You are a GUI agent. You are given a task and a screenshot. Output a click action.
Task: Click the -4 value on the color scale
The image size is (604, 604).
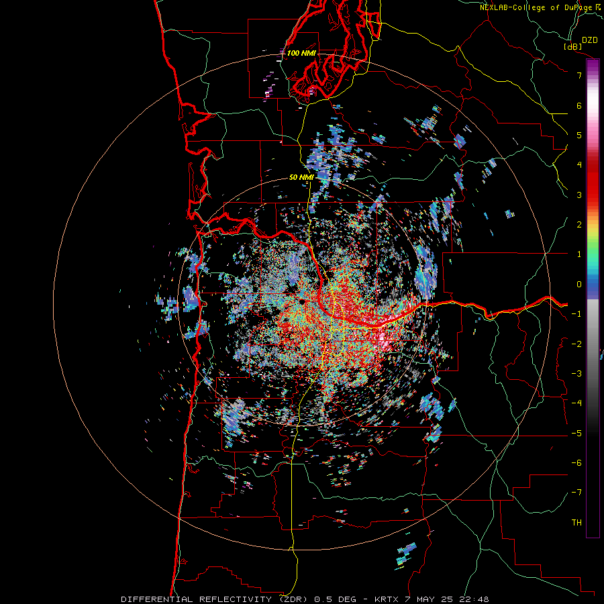pos(576,403)
